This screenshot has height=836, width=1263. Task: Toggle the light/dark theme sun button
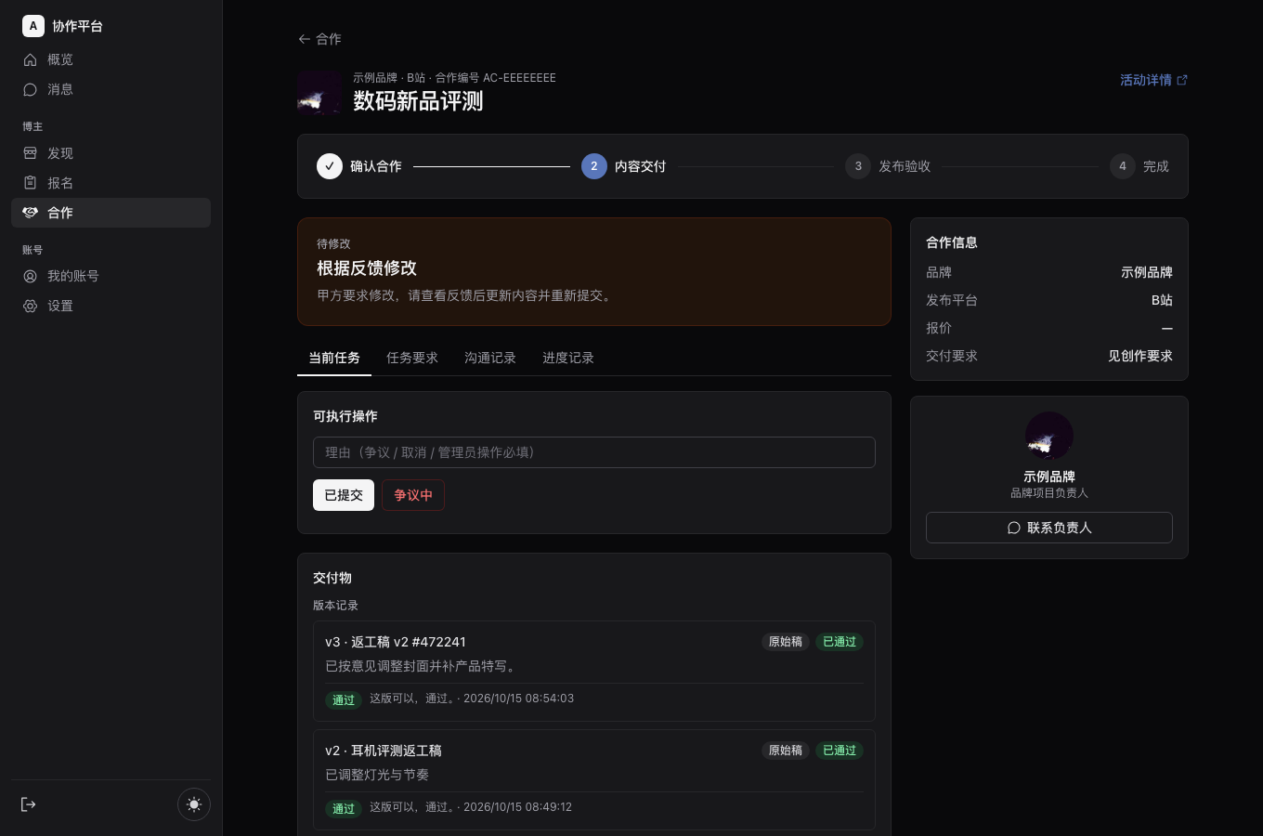(x=194, y=804)
